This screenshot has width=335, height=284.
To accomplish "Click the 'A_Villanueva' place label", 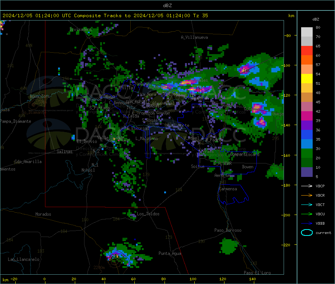I will pos(194,37).
